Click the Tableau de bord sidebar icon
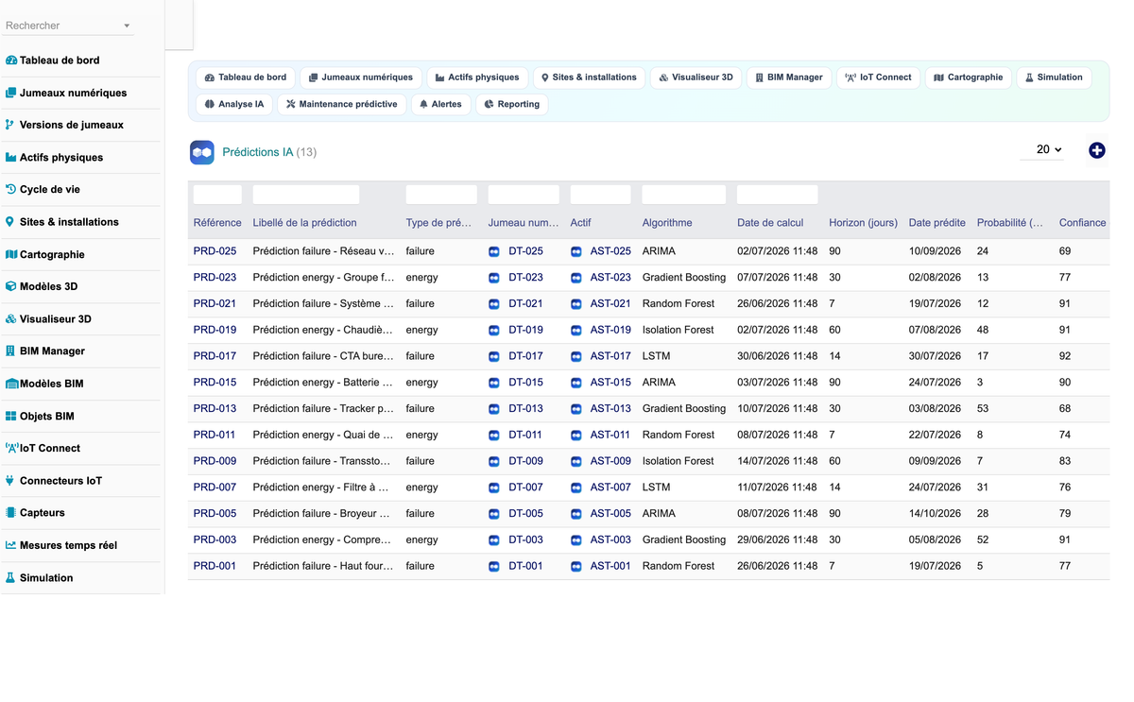The width and height of the screenshot is (1134, 702). [x=11, y=60]
